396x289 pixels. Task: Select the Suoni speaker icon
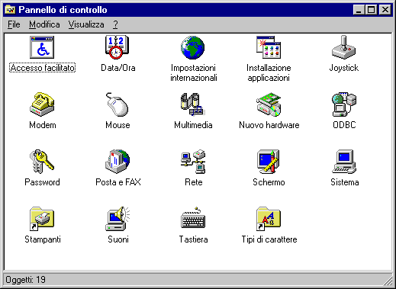(118, 219)
